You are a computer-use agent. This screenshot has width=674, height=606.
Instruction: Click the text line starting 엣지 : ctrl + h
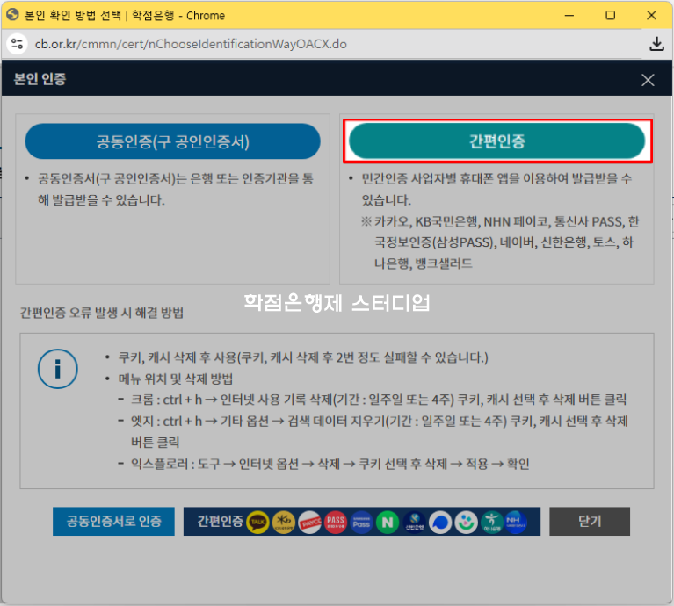[x=379, y=431]
